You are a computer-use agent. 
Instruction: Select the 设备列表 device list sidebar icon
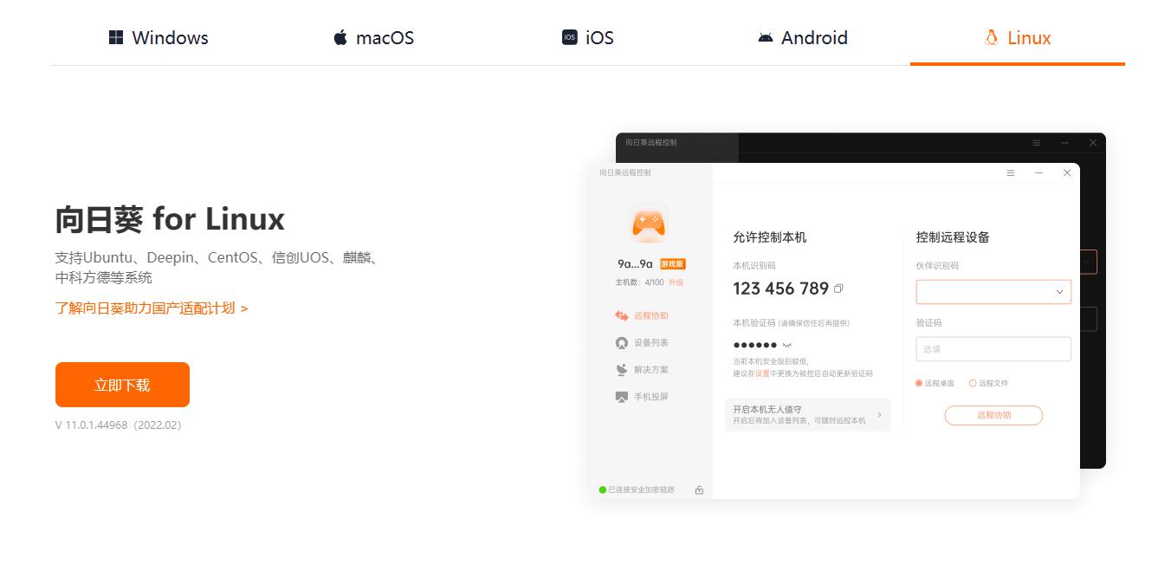pyautogui.click(x=623, y=342)
